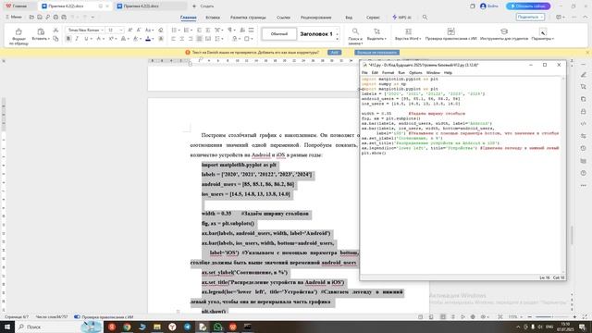The height and width of the screenshot is (333, 592).
Task: Click the Поделиться share button
Action: click(x=530, y=17)
